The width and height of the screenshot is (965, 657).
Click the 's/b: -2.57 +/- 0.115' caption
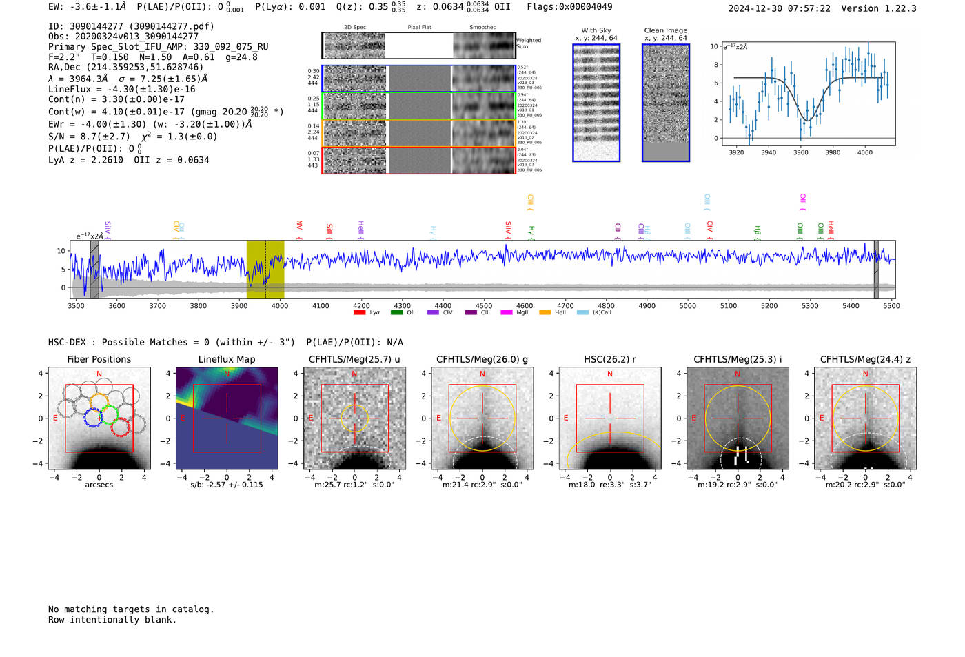[227, 485]
